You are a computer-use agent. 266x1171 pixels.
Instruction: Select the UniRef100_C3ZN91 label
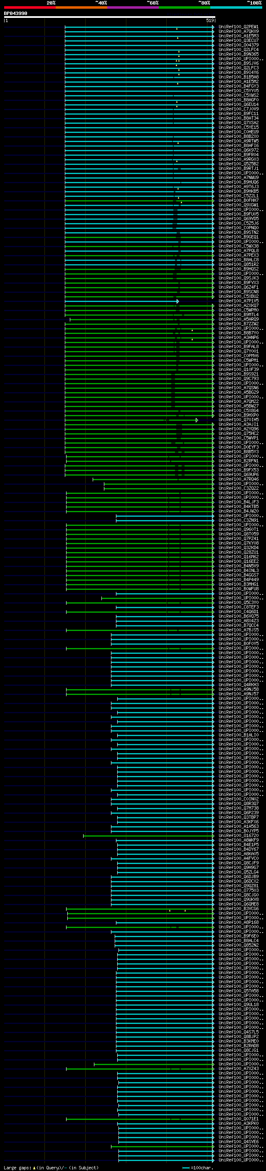[x=239, y=520]
